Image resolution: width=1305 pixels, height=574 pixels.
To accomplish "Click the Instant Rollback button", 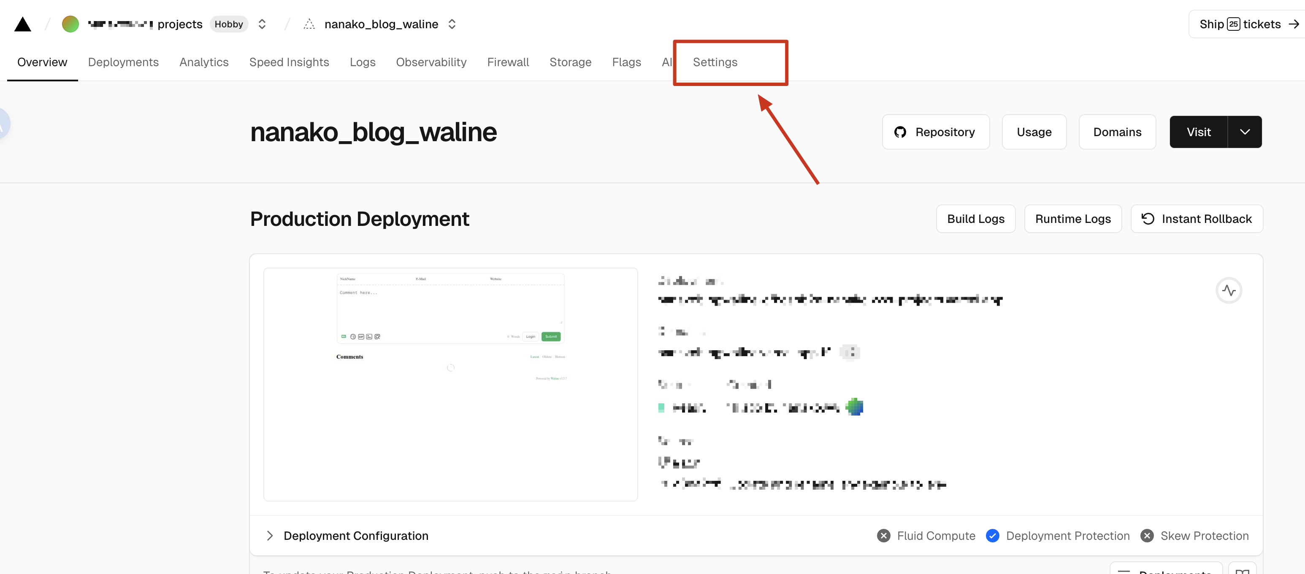I will (1197, 219).
